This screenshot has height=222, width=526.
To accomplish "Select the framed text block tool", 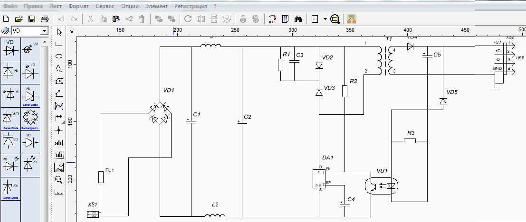I will point(59,155).
